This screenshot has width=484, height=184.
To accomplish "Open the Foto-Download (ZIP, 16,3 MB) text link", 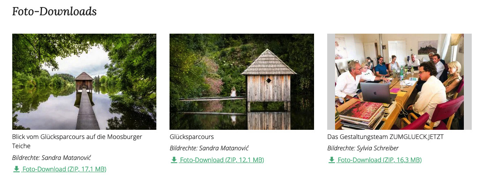I will click(379, 160).
